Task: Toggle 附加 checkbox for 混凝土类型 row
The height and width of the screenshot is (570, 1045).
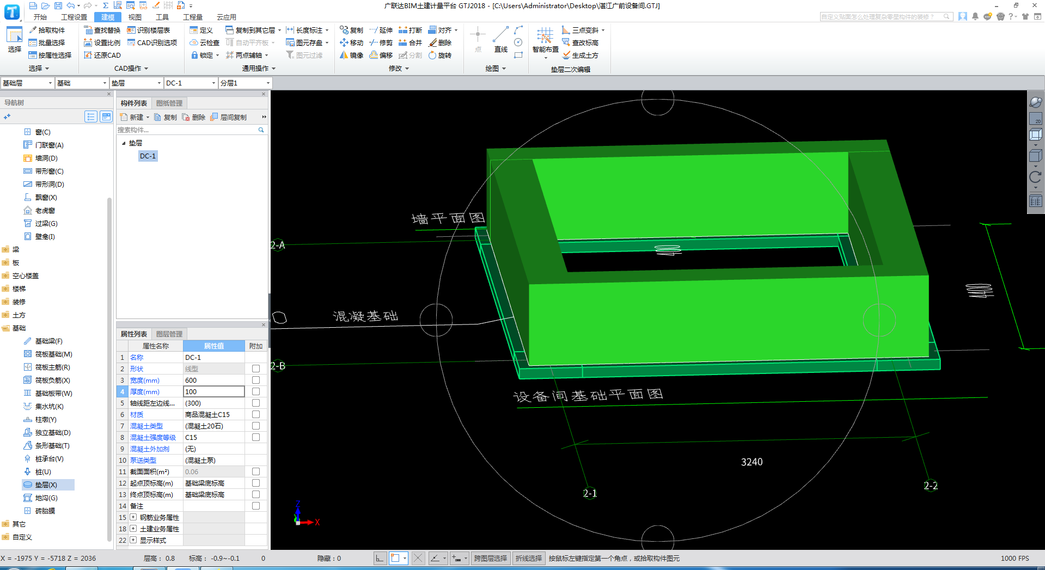Action: tap(256, 426)
